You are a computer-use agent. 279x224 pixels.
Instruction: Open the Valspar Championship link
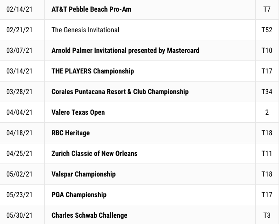[83, 174]
